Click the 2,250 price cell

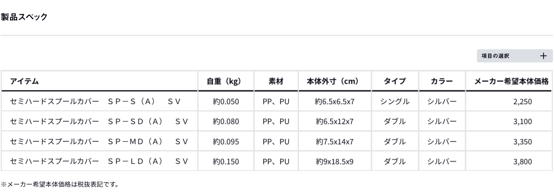(x=523, y=101)
